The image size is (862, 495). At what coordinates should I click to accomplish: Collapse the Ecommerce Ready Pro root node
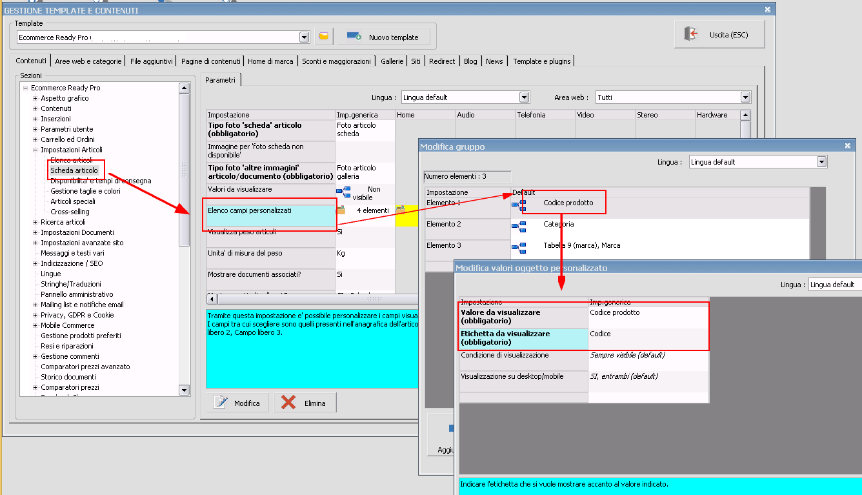click(x=25, y=88)
